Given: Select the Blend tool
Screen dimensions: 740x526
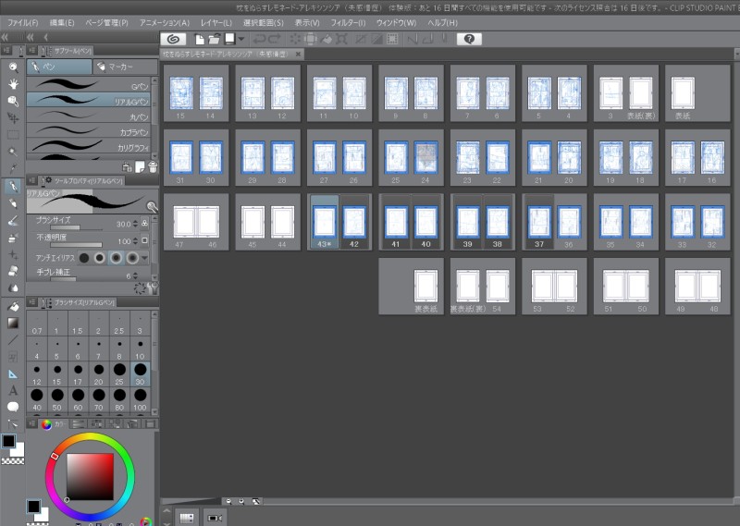Looking at the screenshot, I should click(13, 287).
